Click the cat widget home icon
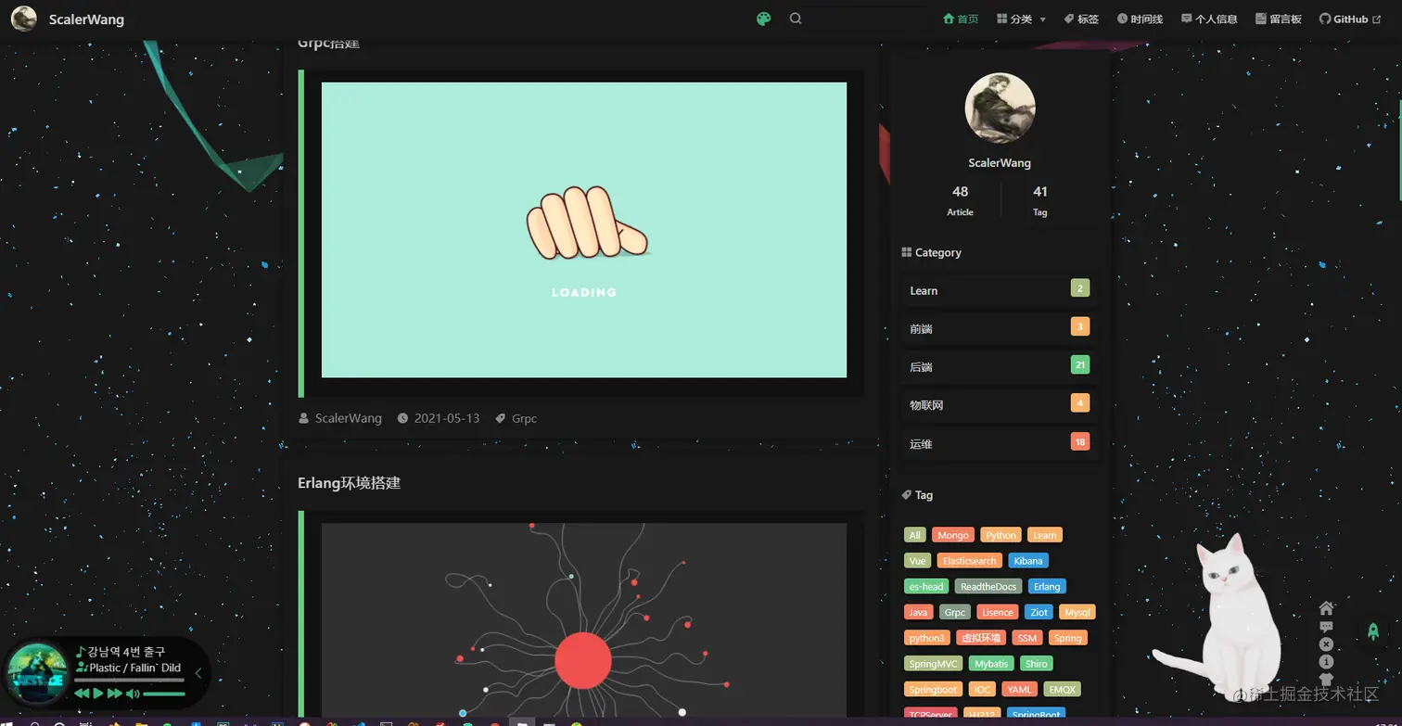This screenshot has width=1402, height=726. [1326, 608]
